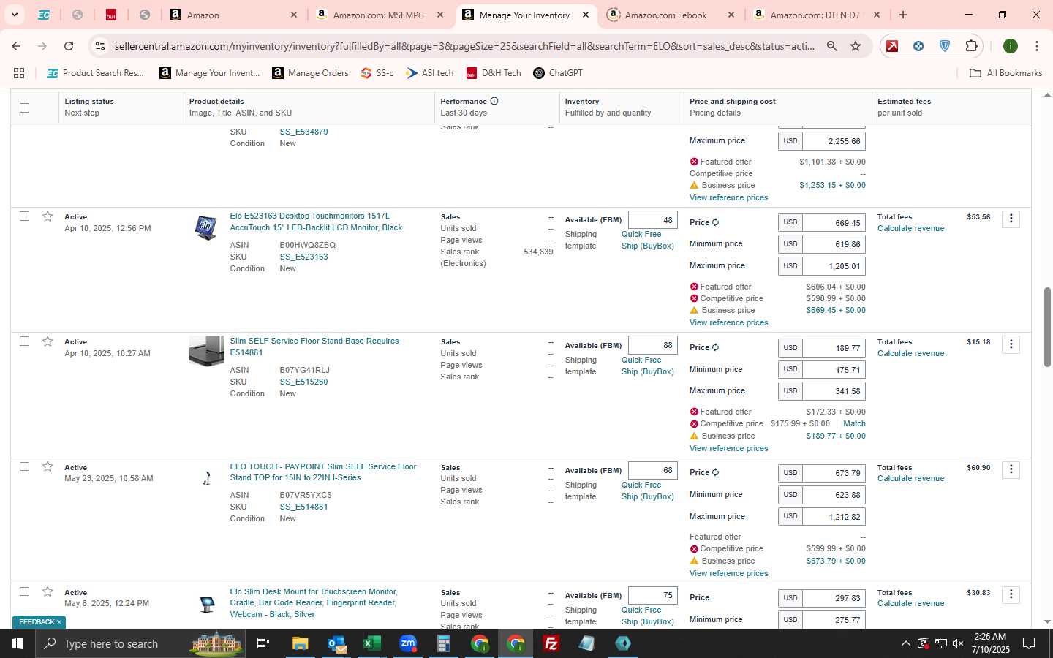
Task: Open SKU link SS_E514881
Action: point(303,507)
